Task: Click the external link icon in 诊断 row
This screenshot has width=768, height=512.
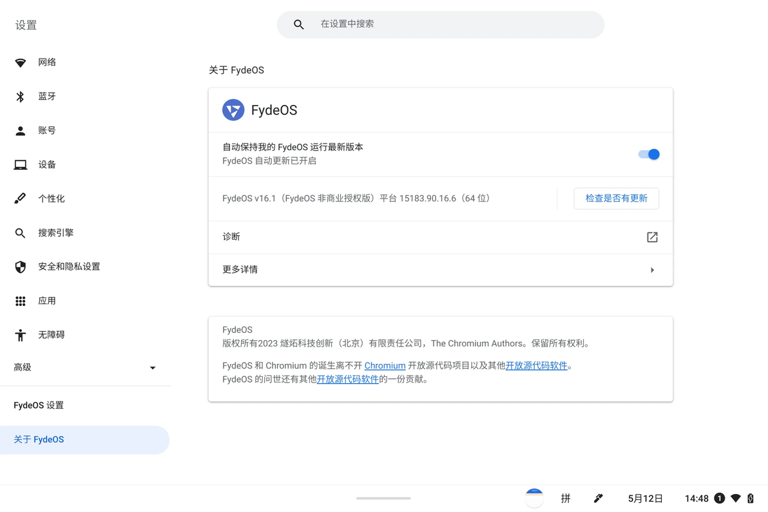Action: pos(652,238)
